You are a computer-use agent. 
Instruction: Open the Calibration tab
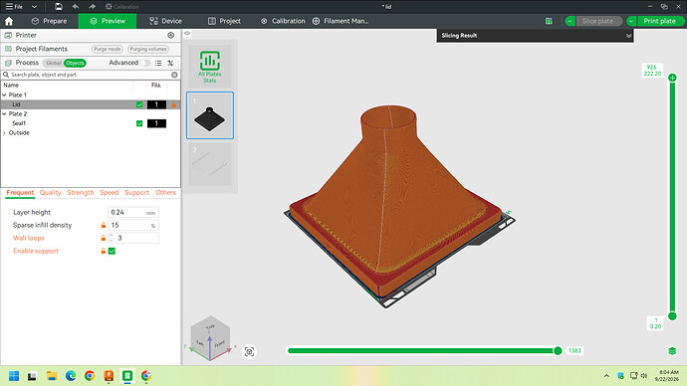(283, 21)
